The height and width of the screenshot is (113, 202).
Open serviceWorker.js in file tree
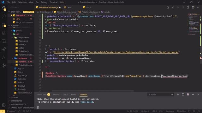[25, 93]
